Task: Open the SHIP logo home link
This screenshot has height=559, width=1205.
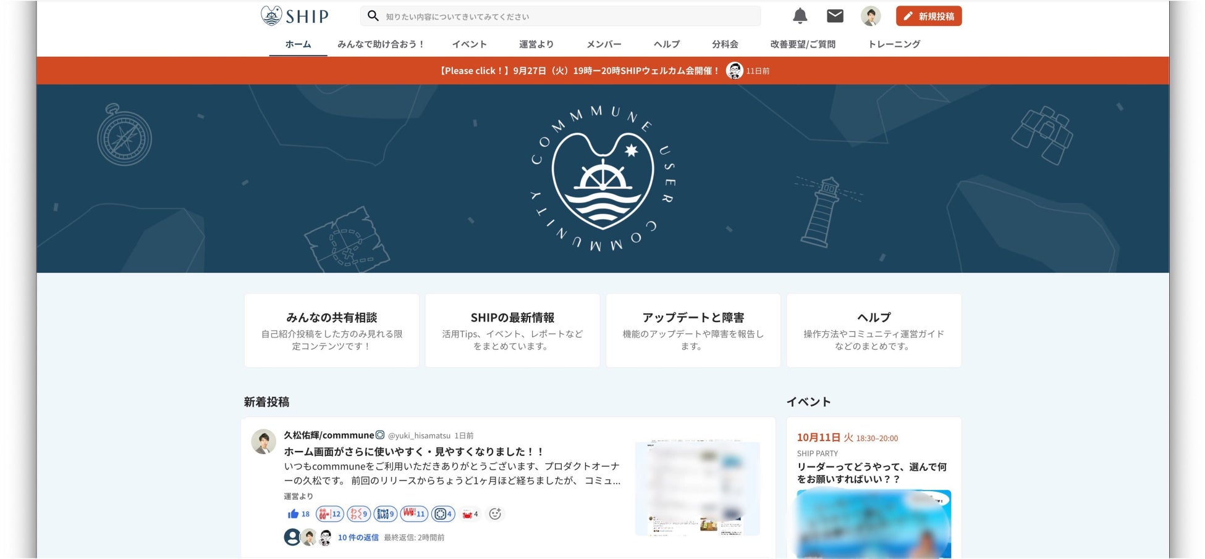Action: 295,16
